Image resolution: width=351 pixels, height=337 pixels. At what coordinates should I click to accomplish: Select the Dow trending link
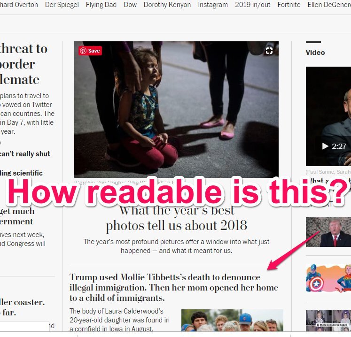[x=130, y=5]
